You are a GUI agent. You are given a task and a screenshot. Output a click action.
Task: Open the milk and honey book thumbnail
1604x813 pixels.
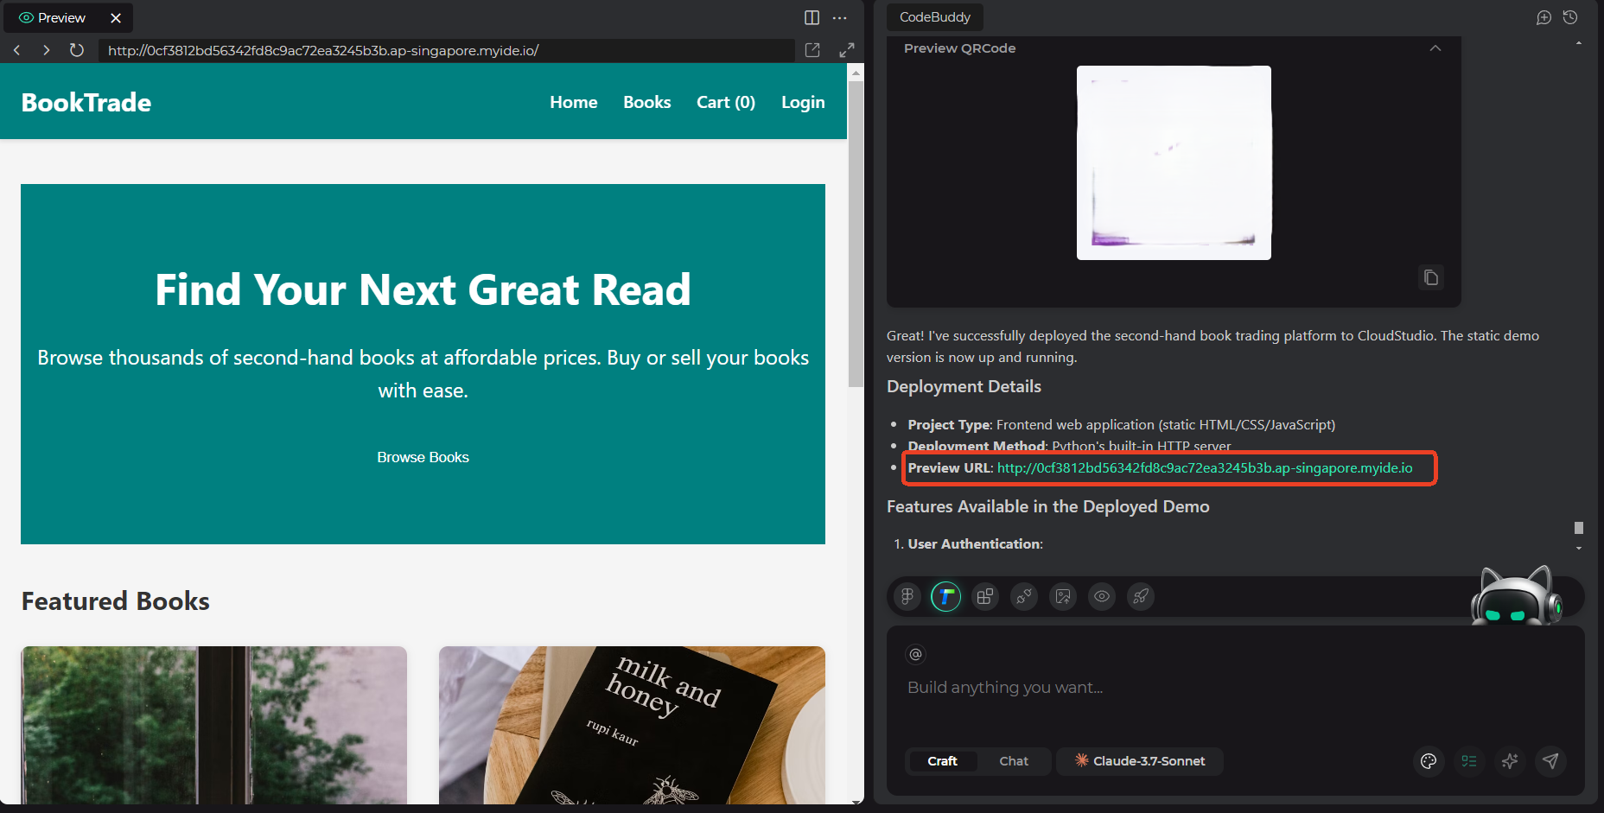[632, 725]
